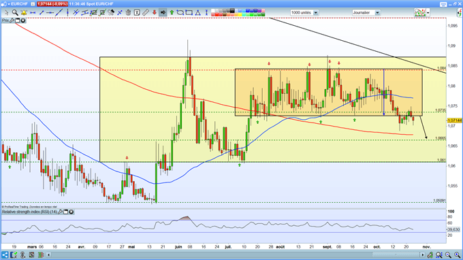Click the share icon at bottom left
The image size is (463, 260).
point(5,255)
